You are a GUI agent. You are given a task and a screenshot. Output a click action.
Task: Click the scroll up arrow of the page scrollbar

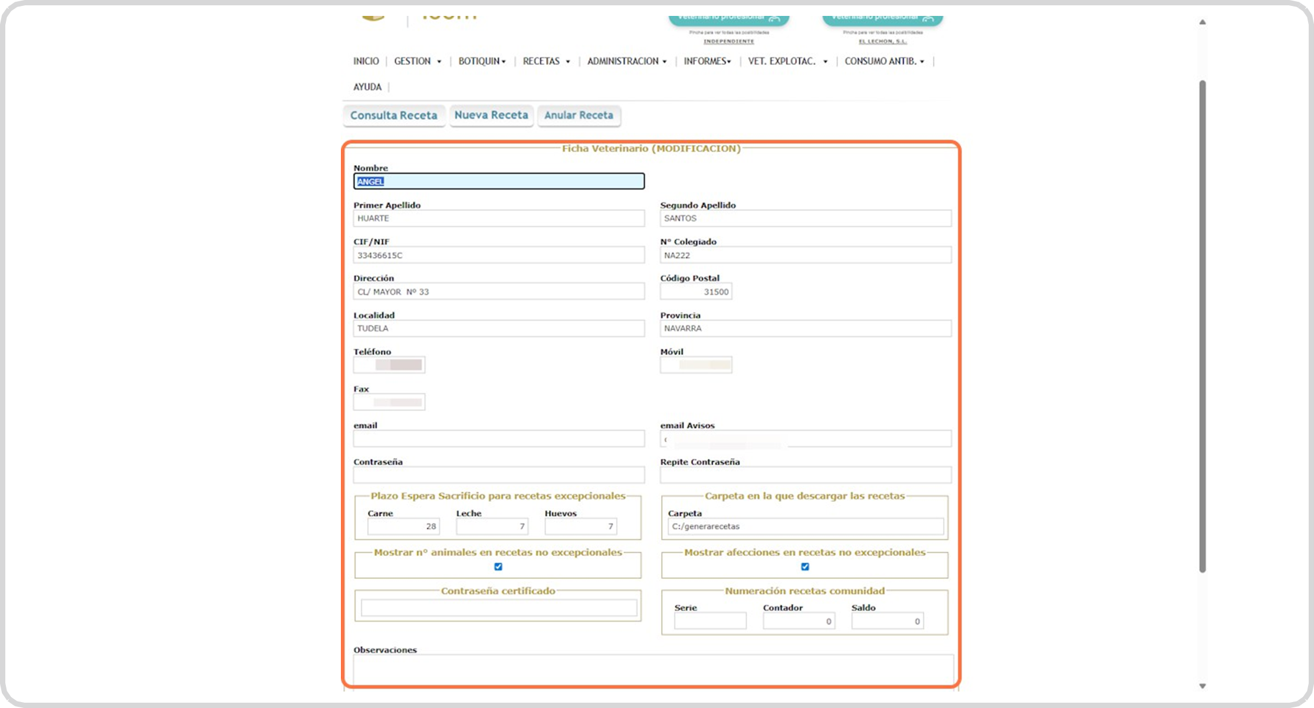coord(1202,22)
